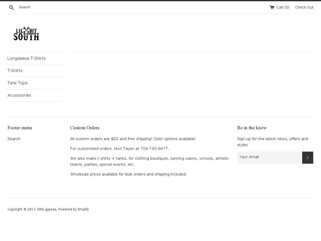Open the search bar by clicking its icon
This screenshot has width=321, height=241.
(x=11, y=7)
